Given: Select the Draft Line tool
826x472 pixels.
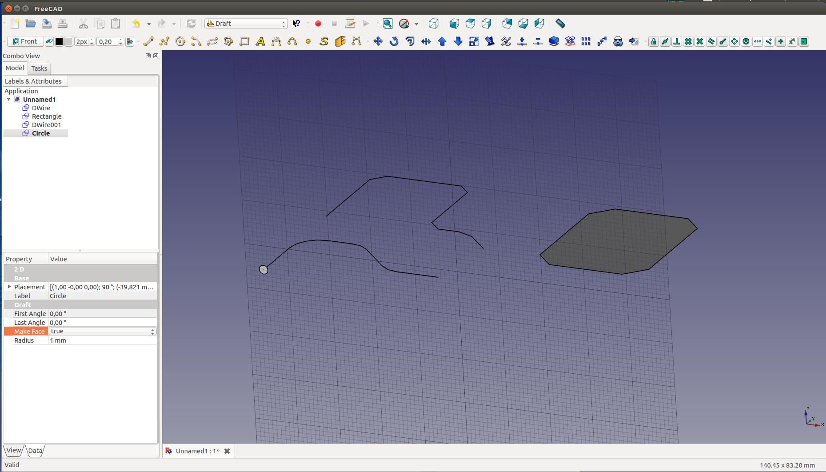Looking at the screenshot, I should [148, 41].
